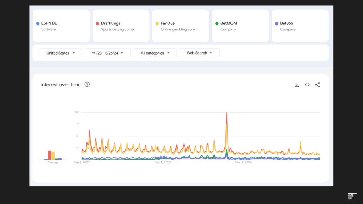The height and width of the screenshot is (204, 363).
Task: Click the purple Bet365 color dot
Action: click(x=277, y=23)
